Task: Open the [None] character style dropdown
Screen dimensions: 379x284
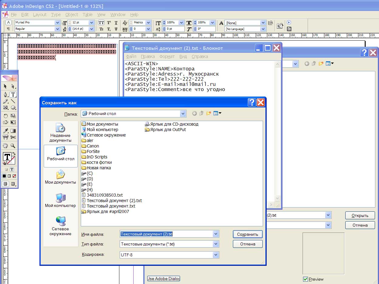Action: pos(263,23)
